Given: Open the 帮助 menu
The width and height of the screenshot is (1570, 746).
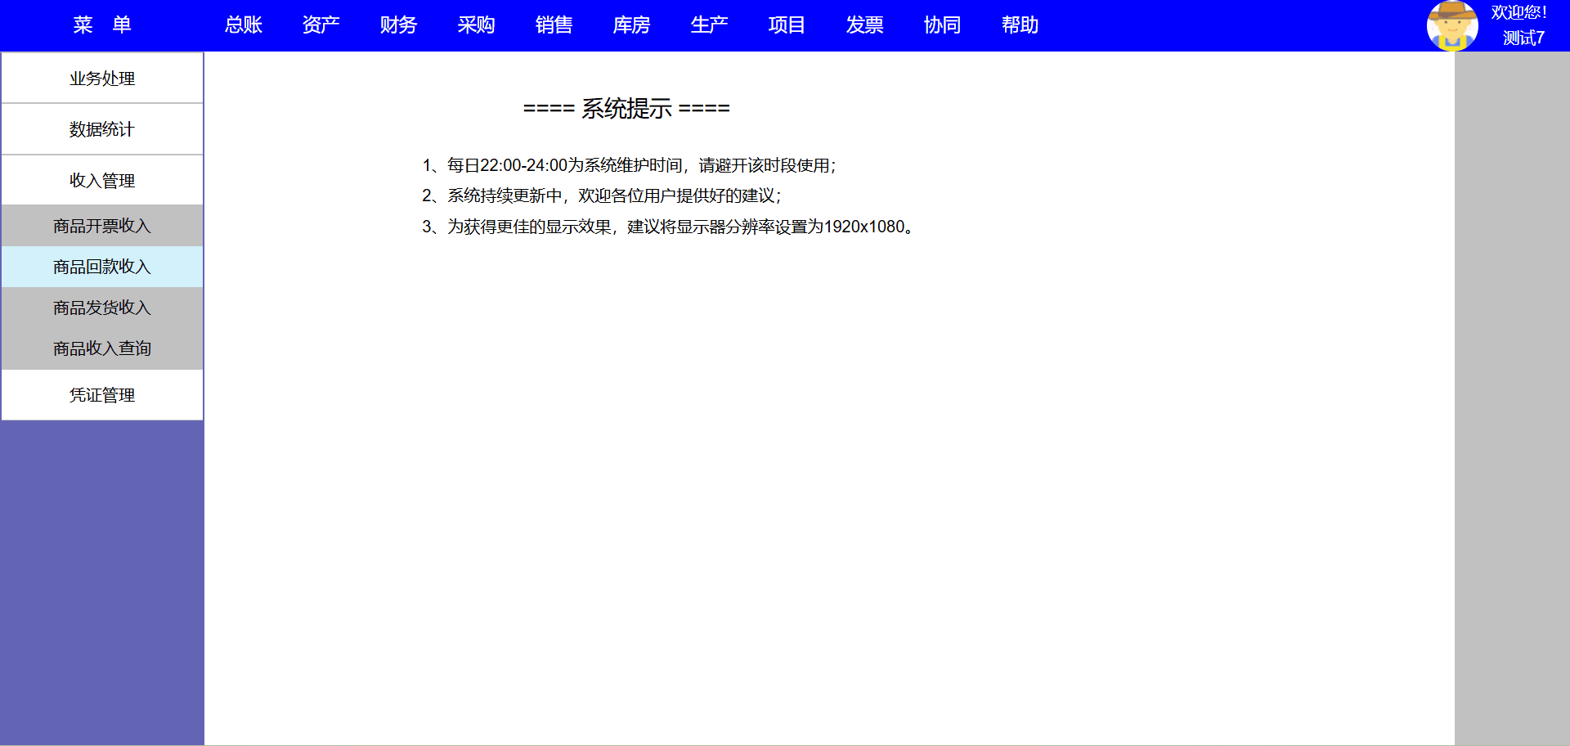Looking at the screenshot, I should [x=1020, y=25].
